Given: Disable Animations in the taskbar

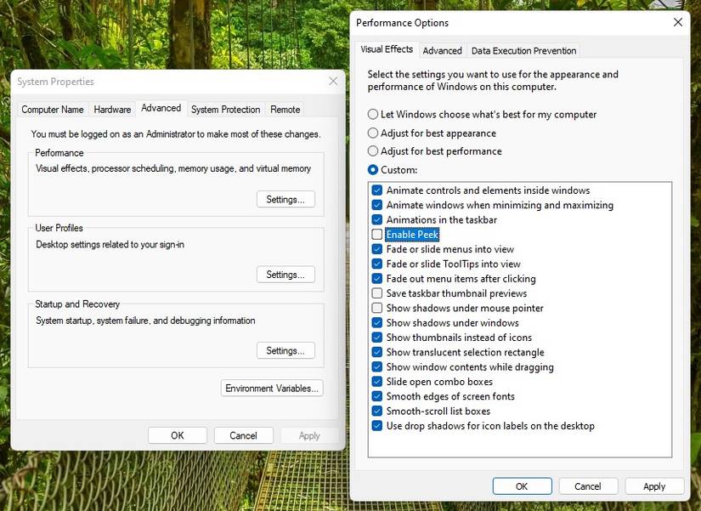Looking at the screenshot, I should click(377, 219).
